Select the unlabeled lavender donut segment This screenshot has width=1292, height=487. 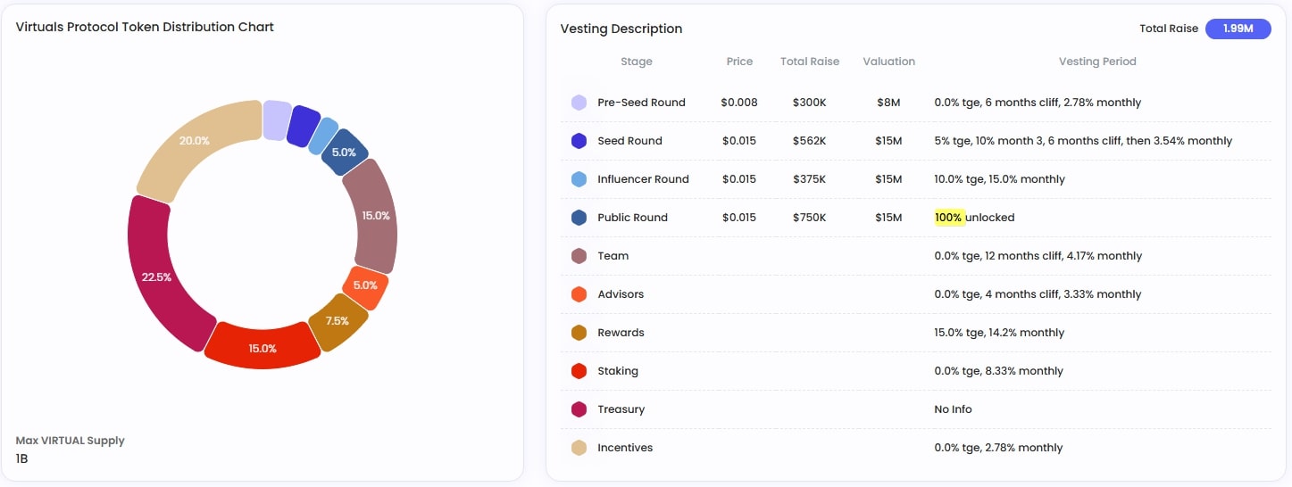point(277,120)
